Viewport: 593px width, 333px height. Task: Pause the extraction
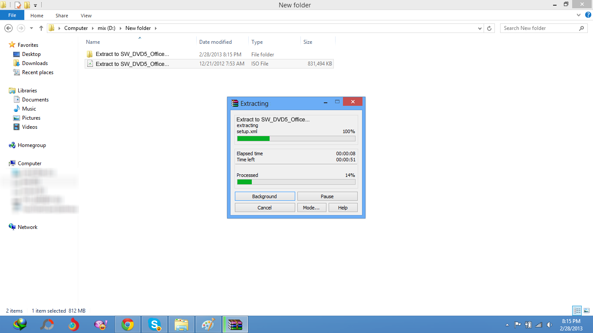tap(327, 196)
